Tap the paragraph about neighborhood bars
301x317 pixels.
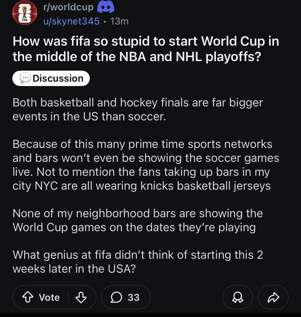pos(138,220)
